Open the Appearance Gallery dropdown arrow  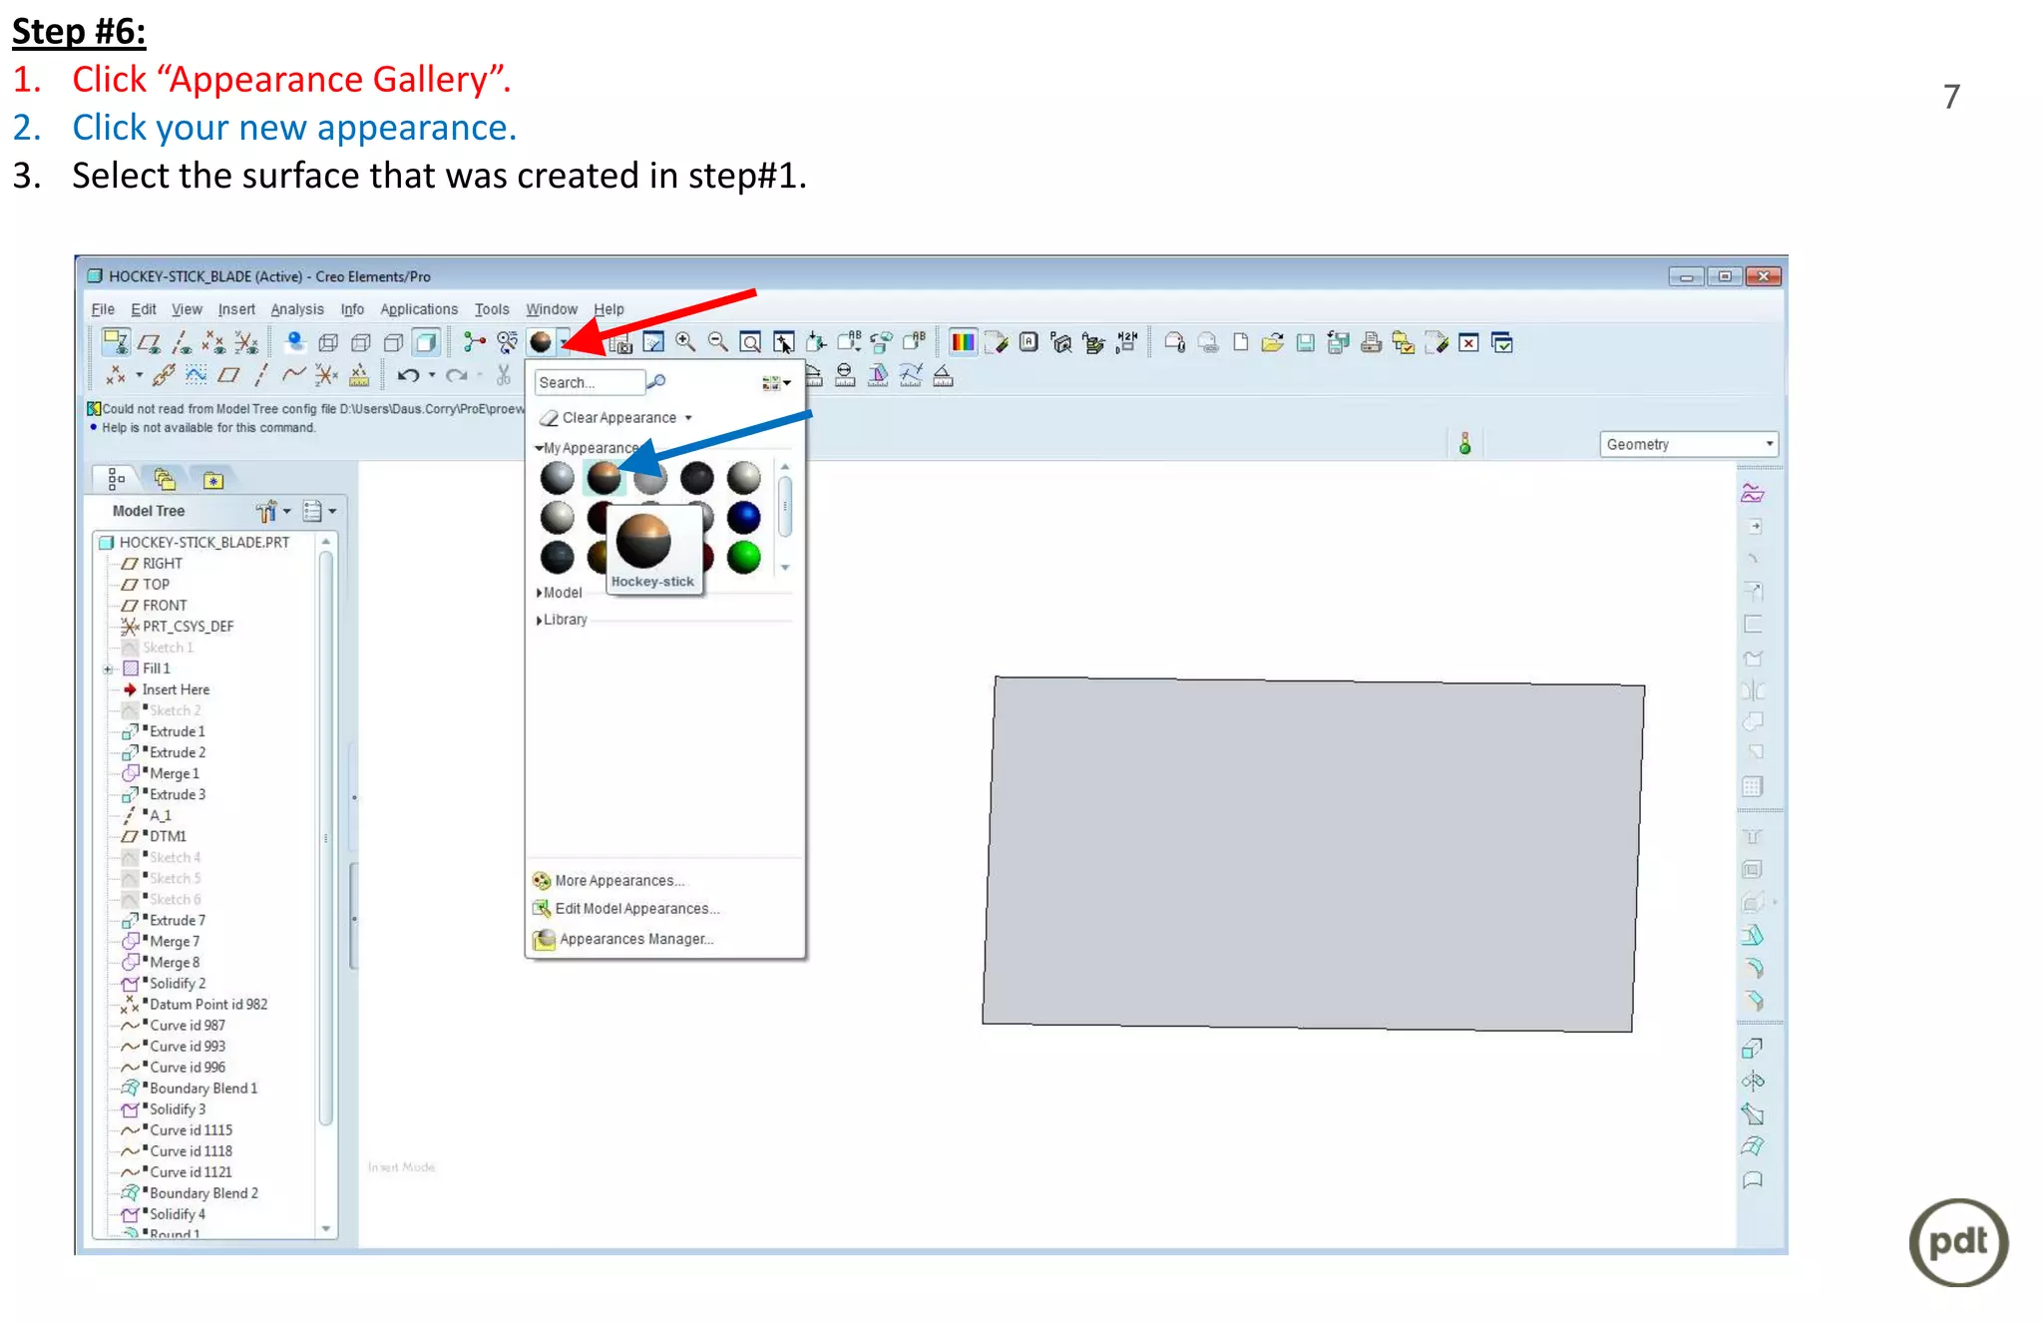pos(564,343)
